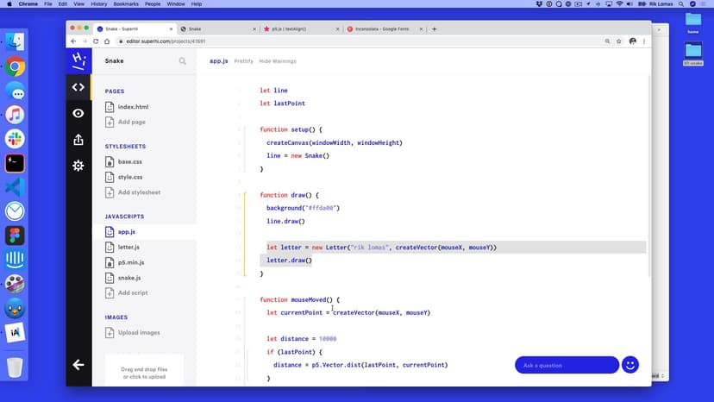Switch to the p5.js textAlign browser tab

[x=297, y=28]
